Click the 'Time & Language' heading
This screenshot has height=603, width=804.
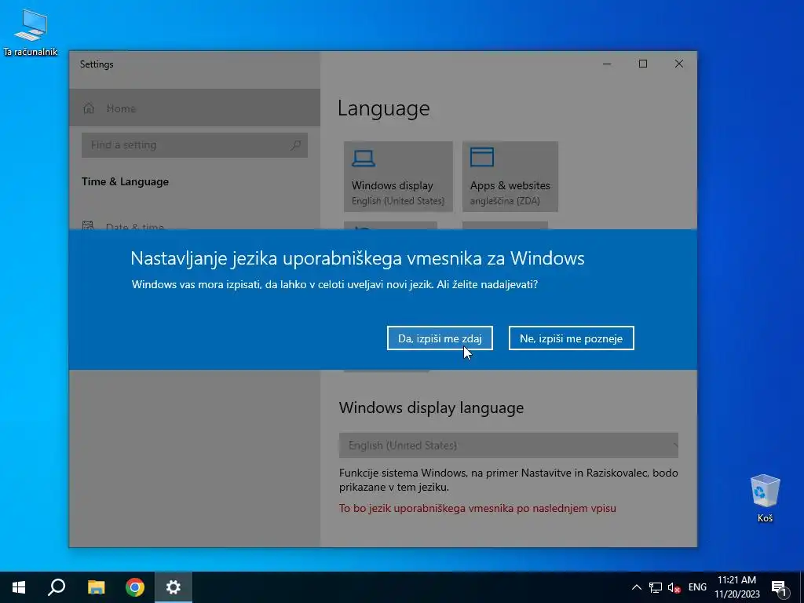click(x=125, y=181)
